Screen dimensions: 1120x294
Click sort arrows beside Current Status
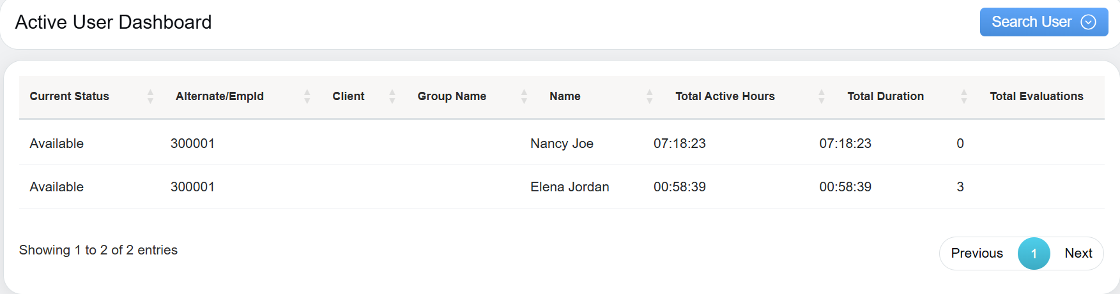click(x=150, y=96)
